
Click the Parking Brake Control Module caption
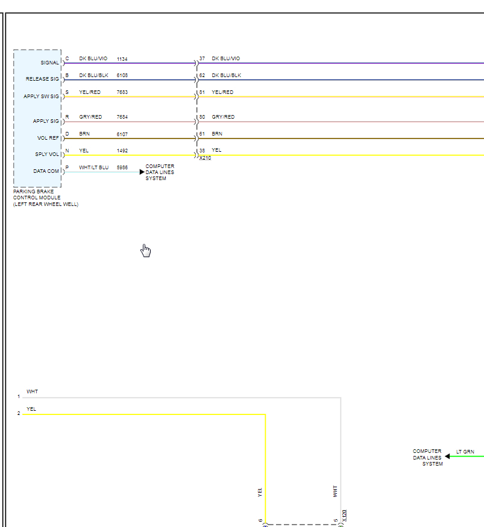[45, 198]
